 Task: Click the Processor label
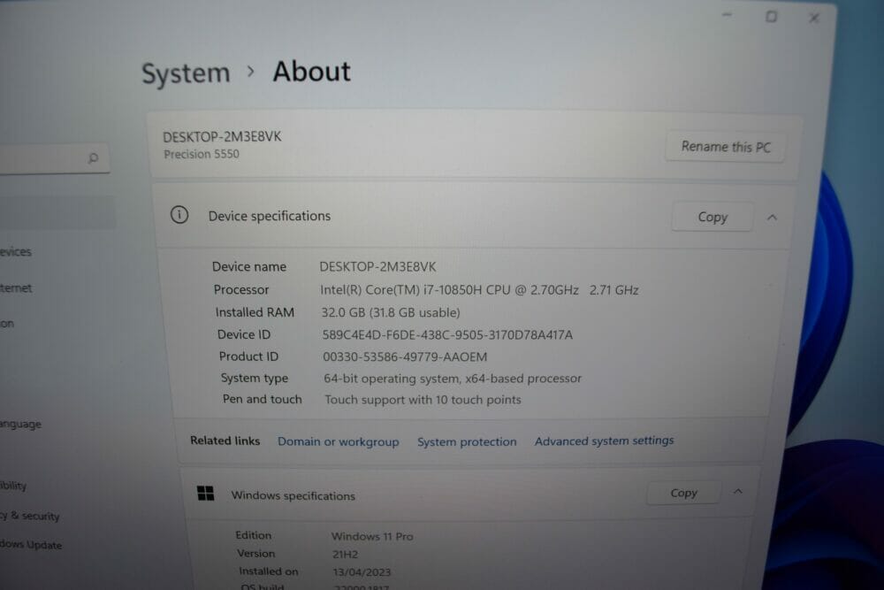241,290
